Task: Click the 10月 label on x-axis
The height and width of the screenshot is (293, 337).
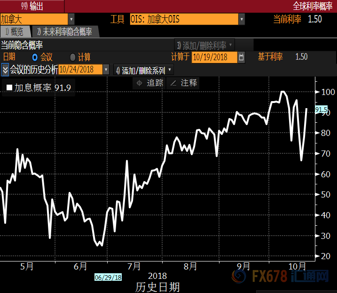Action: [297, 267]
